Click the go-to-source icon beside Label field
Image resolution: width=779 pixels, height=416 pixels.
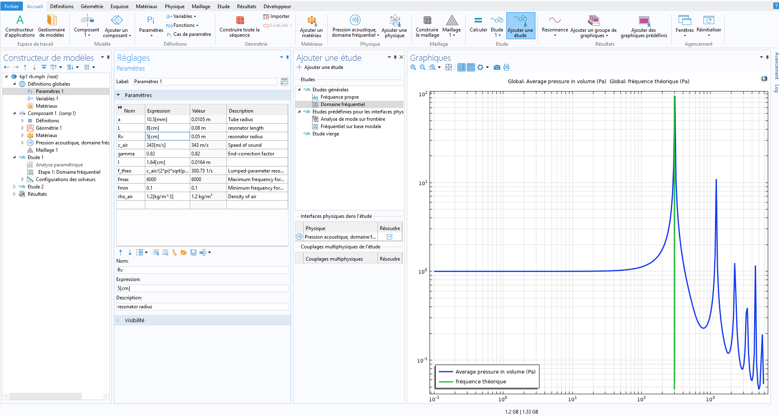pyautogui.click(x=284, y=82)
